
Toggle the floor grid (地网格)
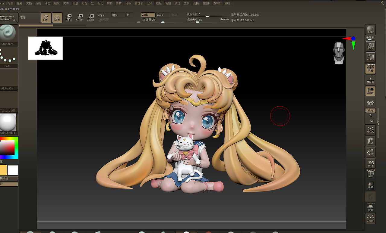370,80
